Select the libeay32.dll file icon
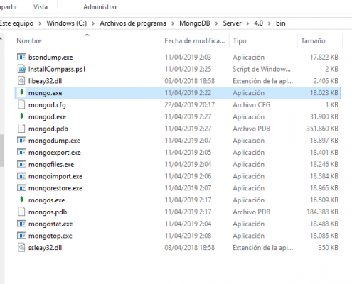The width and height of the screenshot is (352, 284). (21, 81)
